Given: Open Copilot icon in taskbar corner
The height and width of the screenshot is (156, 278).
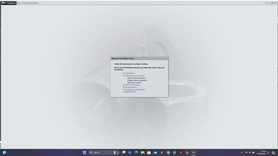Looking at the screenshot, I should [273, 153].
